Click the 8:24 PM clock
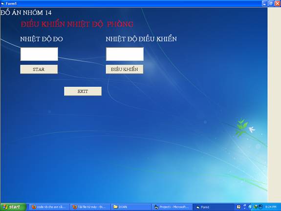The image size is (281, 211). click(x=271, y=207)
